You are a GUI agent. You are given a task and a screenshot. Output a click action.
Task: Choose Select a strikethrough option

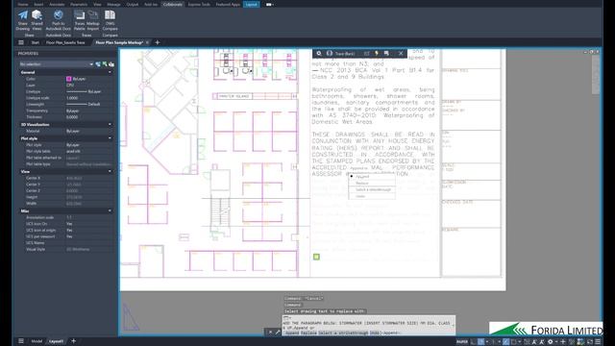373,189
